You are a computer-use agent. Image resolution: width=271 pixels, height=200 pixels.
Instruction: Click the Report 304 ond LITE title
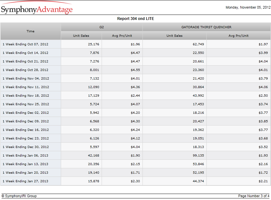click(135, 18)
